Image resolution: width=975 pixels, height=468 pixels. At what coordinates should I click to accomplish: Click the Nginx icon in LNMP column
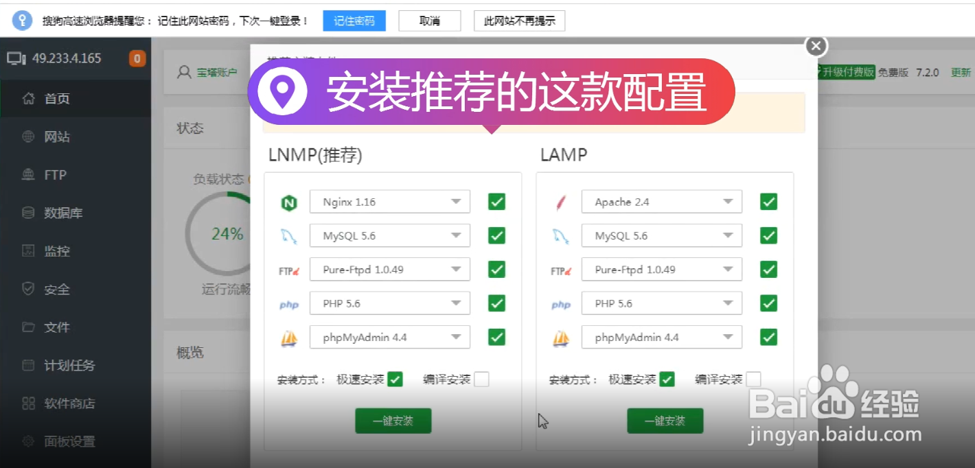pyautogui.click(x=289, y=202)
